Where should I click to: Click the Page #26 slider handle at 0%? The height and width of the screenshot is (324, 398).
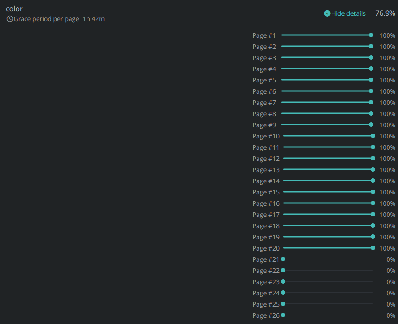283,315
